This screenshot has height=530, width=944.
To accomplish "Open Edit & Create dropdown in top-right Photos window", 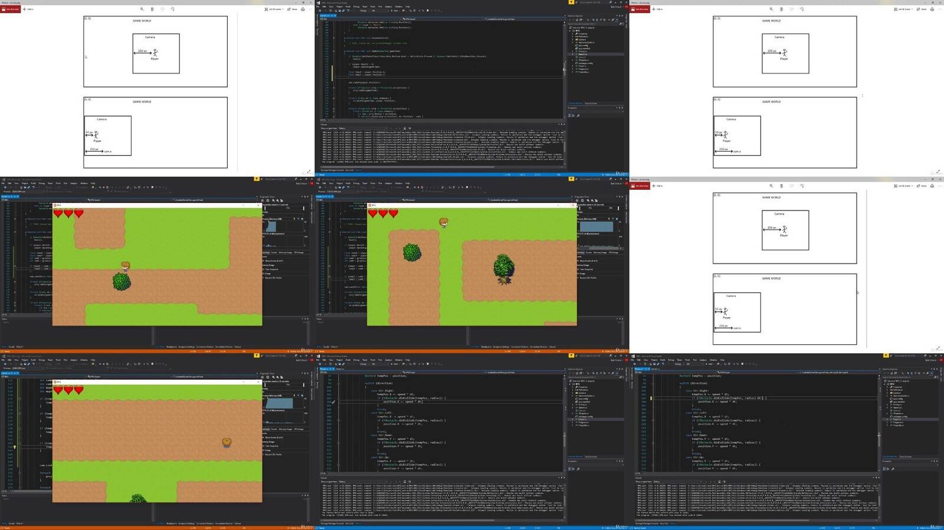I will pos(904,9).
